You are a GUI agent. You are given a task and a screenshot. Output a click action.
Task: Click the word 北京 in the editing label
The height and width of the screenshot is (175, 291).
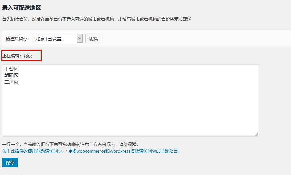coord(28,56)
